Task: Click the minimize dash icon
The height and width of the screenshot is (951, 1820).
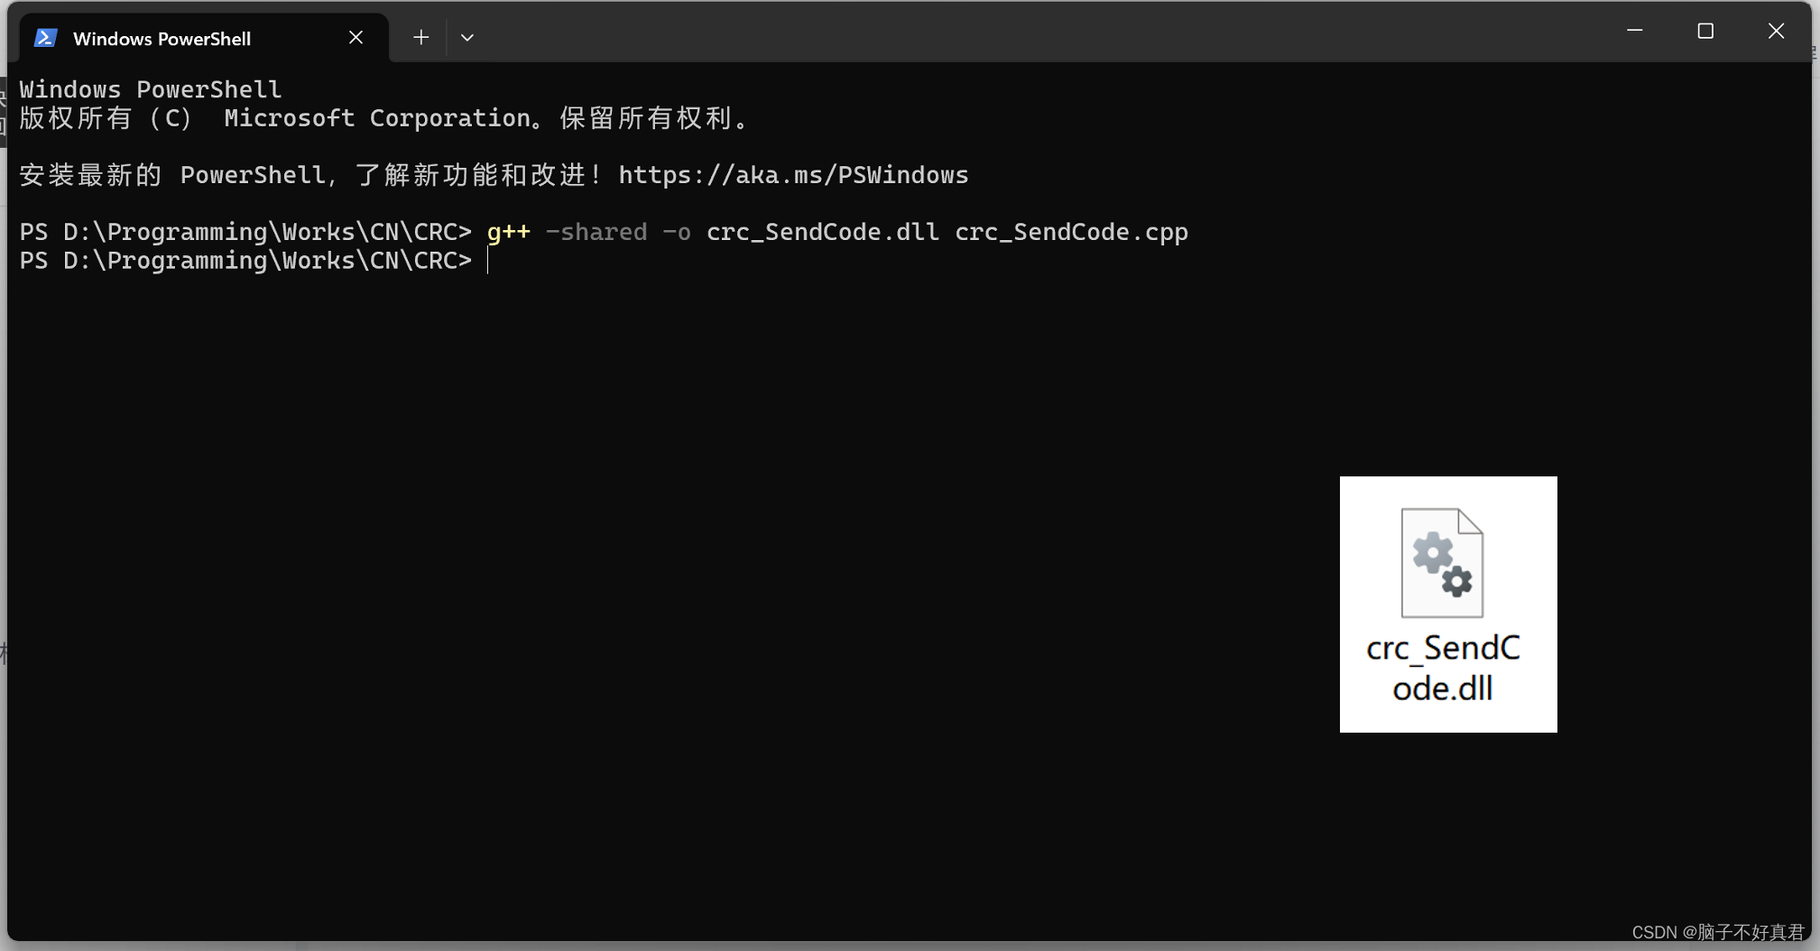Action: (1637, 31)
